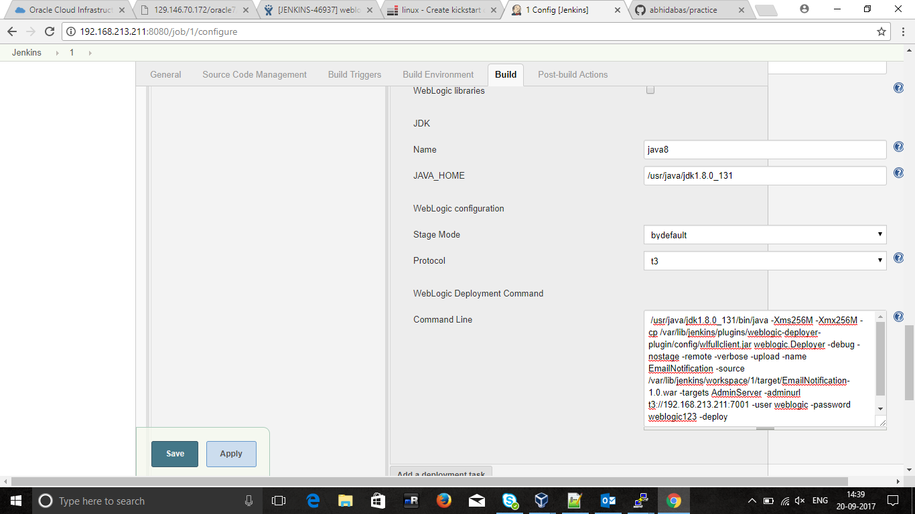915x514 pixels.
Task: Enable the WebLogic libraries checkbox
Action: [x=650, y=90]
